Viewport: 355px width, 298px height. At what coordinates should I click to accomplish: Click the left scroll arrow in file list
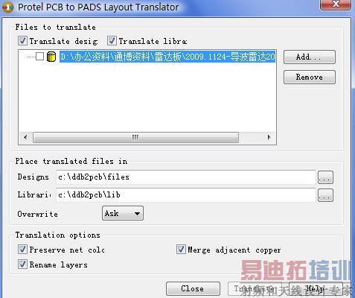click(25, 137)
